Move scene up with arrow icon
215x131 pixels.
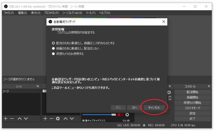coord(20,119)
